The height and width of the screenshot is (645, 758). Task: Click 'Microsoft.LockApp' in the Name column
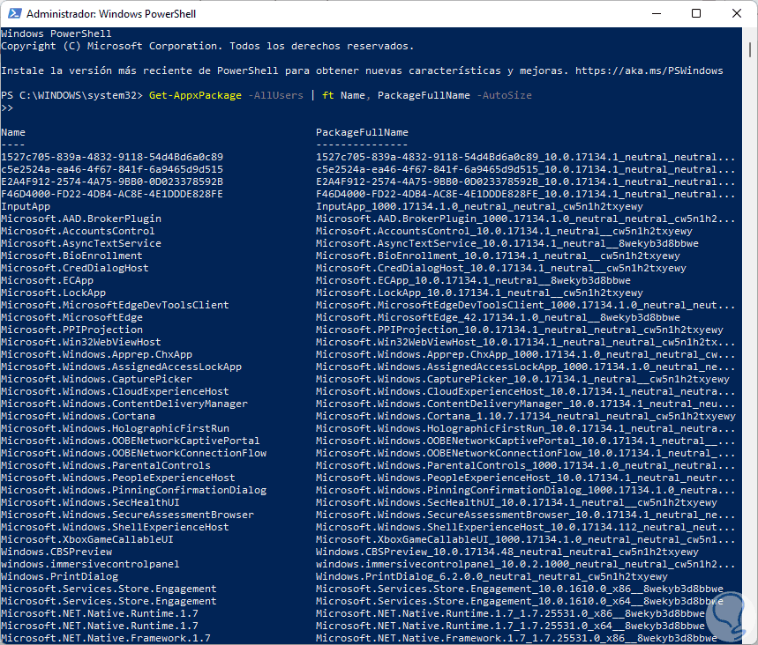coord(53,293)
